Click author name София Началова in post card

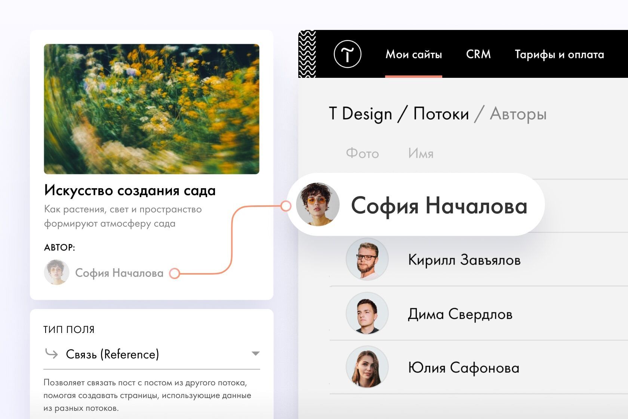[x=119, y=273]
